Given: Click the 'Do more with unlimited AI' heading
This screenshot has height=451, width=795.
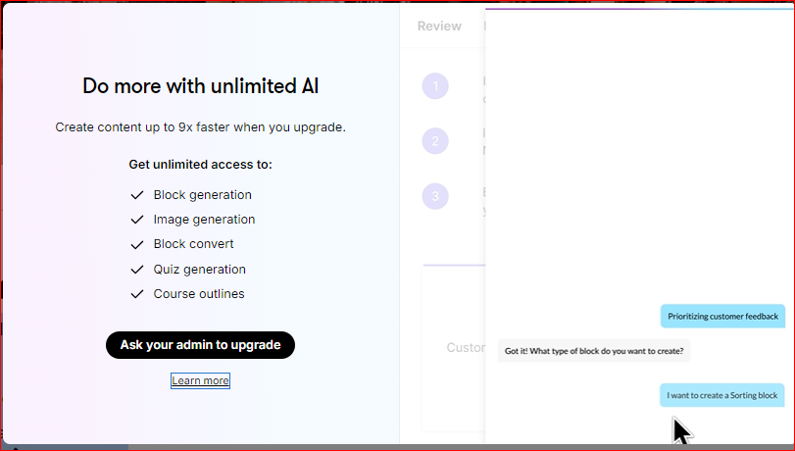Looking at the screenshot, I should pyautogui.click(x=200, y=86).
